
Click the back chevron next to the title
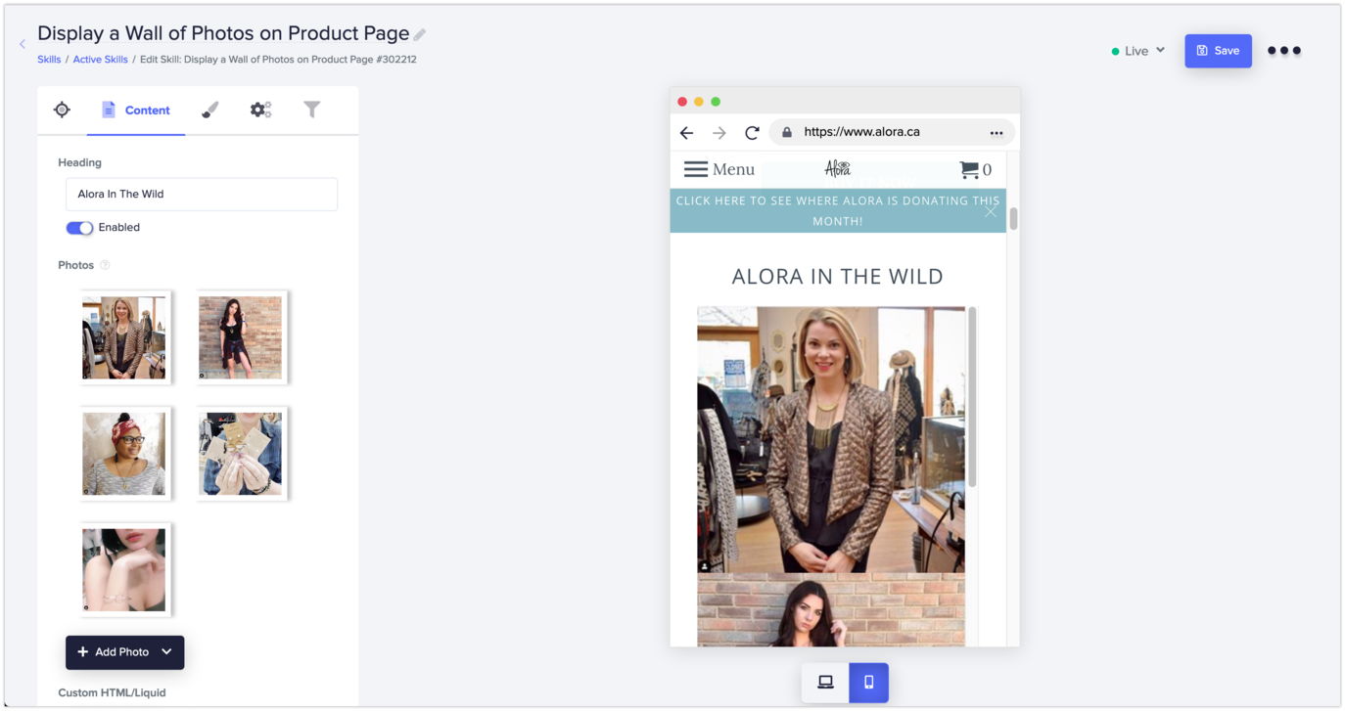[22, 43]
